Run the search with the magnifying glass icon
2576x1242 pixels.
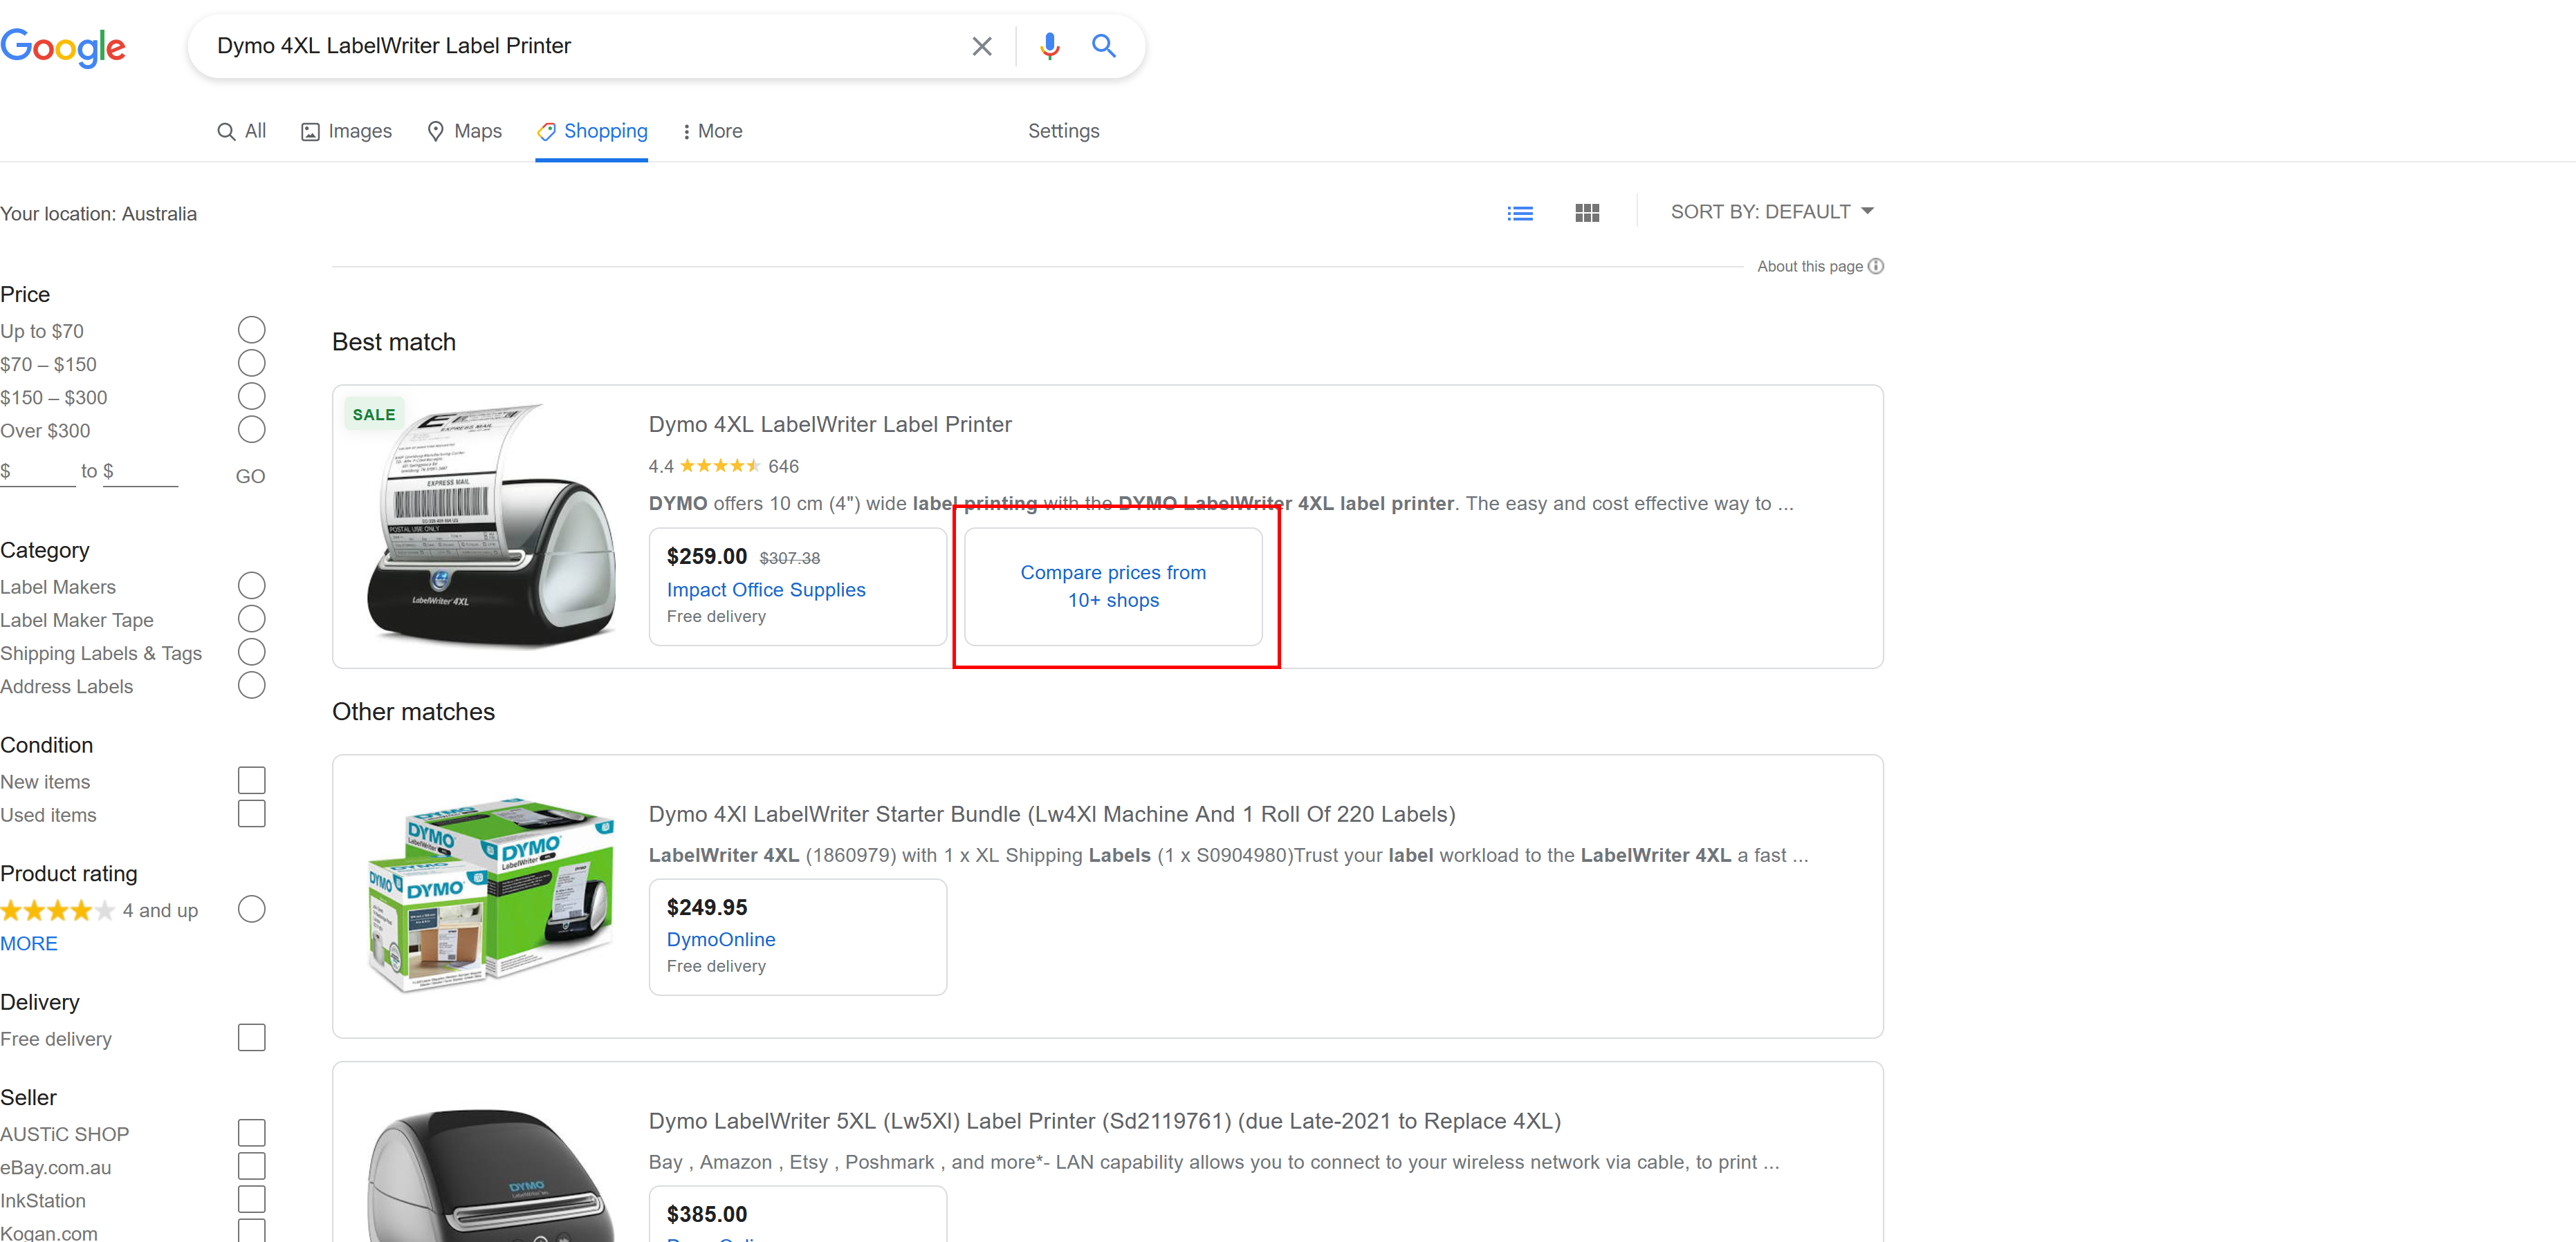point(1104,46)
